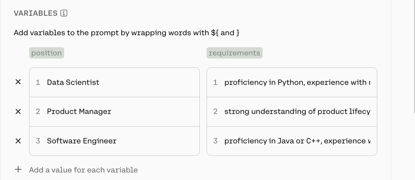Image resolution: width=415 pixels, height=180 pixels.
Task: Click row number 2 in requirements column
Action: point(215,112)
